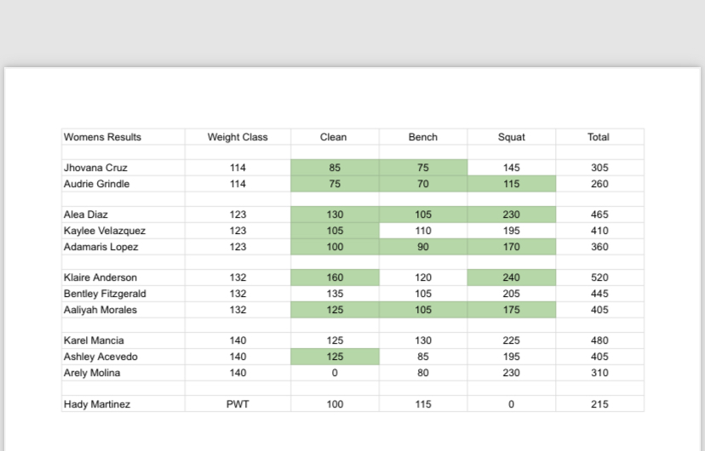705x451 pixels.
Task: Select the Total column header cell
Action: click(x=599, y=137)
